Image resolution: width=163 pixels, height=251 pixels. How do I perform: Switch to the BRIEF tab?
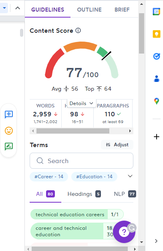122,10
